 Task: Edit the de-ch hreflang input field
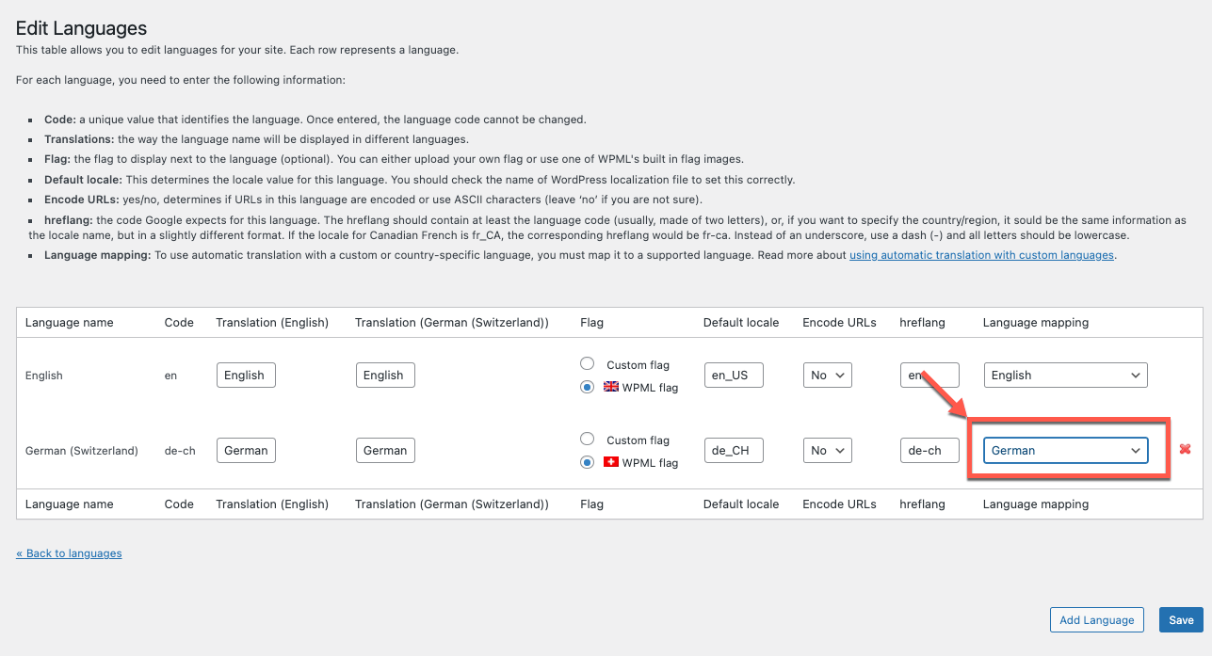click(929, 450)
